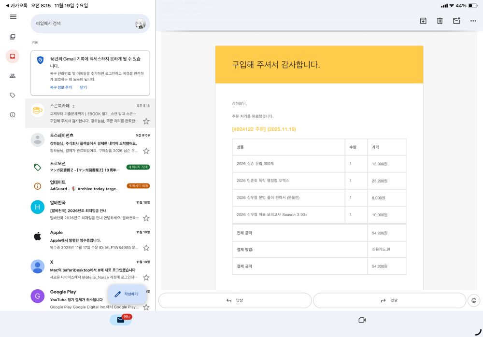Switch to the Meet video tab
Viewport: 483px width, 337px height.
coord(362,320)
